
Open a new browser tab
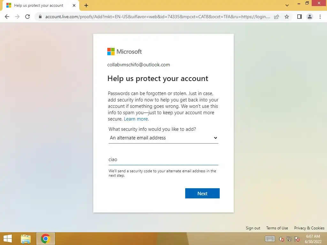(86, 5)
